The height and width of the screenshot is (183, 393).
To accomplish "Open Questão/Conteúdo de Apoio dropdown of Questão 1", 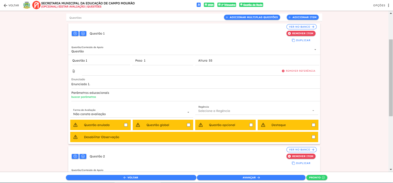I will [194, 50].
